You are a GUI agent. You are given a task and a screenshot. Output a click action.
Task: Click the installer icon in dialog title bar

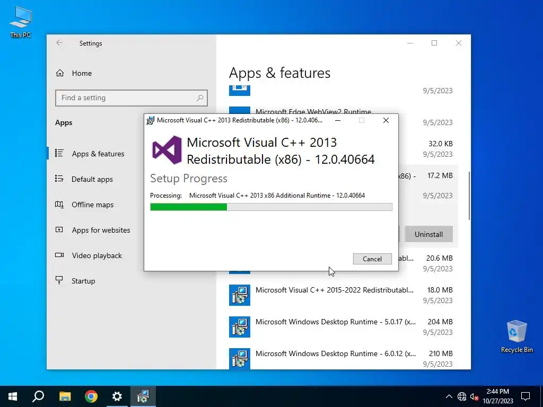(150, 120)
